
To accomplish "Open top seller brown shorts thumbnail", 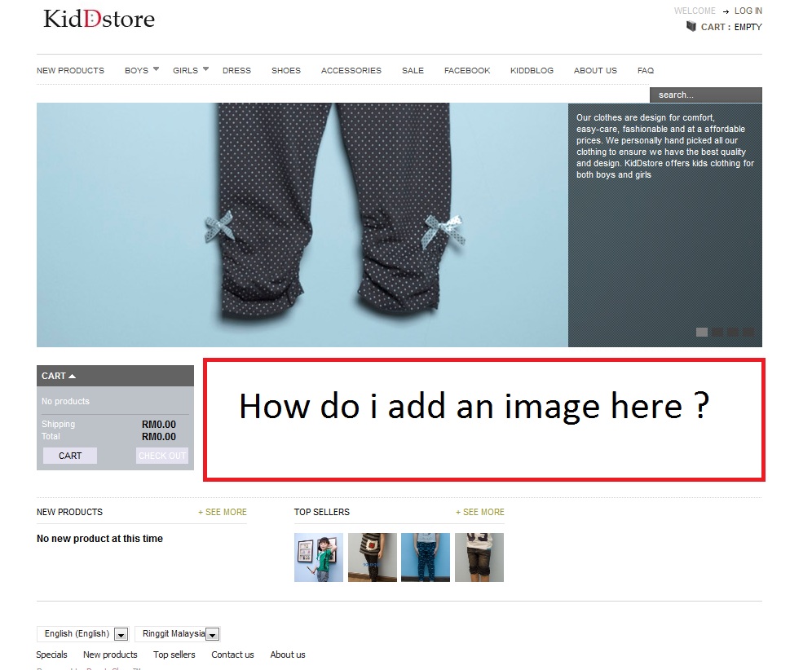I will [x=479, y=558].
